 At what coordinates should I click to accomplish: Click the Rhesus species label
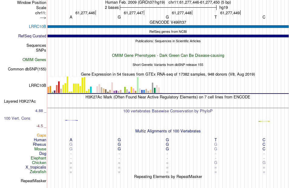point(40,144)
